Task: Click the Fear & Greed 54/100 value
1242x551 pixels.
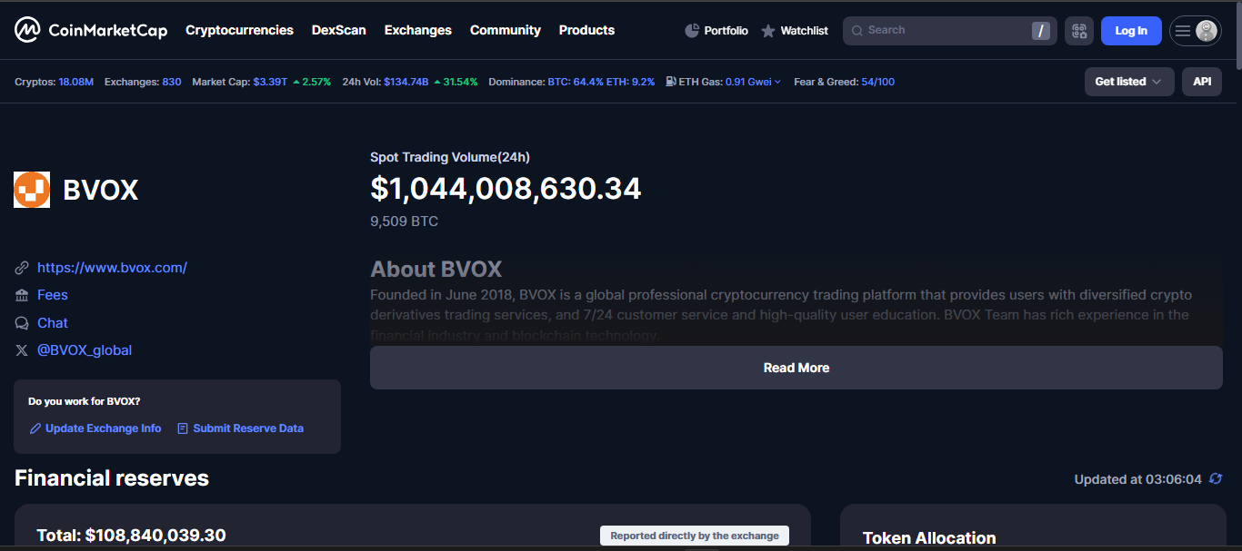Action: click(878, 82)
